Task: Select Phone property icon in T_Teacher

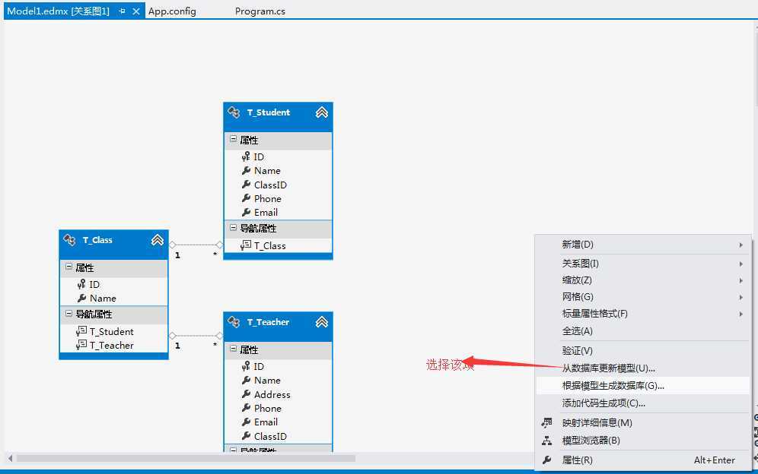Action: coord(246,408)
